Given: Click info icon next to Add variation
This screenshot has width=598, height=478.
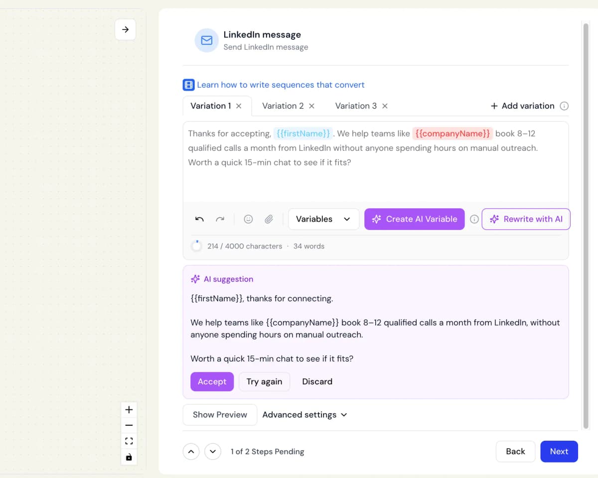Looking at the screenshot, I should [x=564, y=106].
